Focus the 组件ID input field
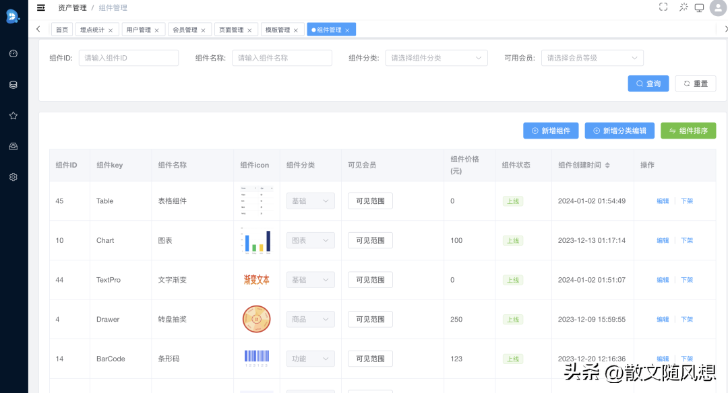 coord(129,58)
